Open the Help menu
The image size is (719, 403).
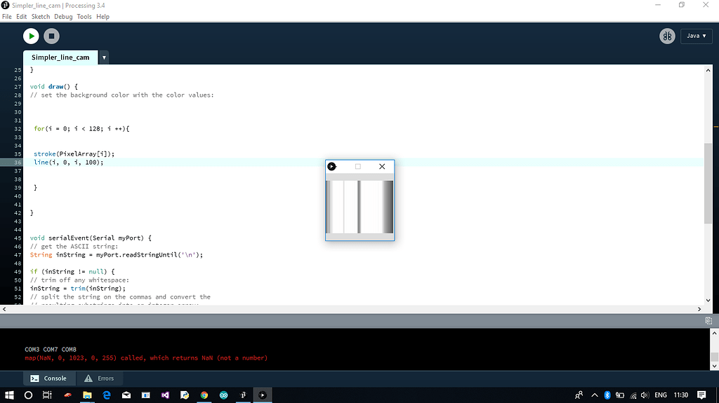103,17
